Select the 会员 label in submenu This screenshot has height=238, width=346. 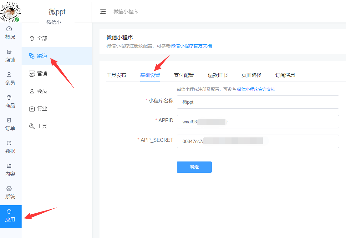point(42,91)
